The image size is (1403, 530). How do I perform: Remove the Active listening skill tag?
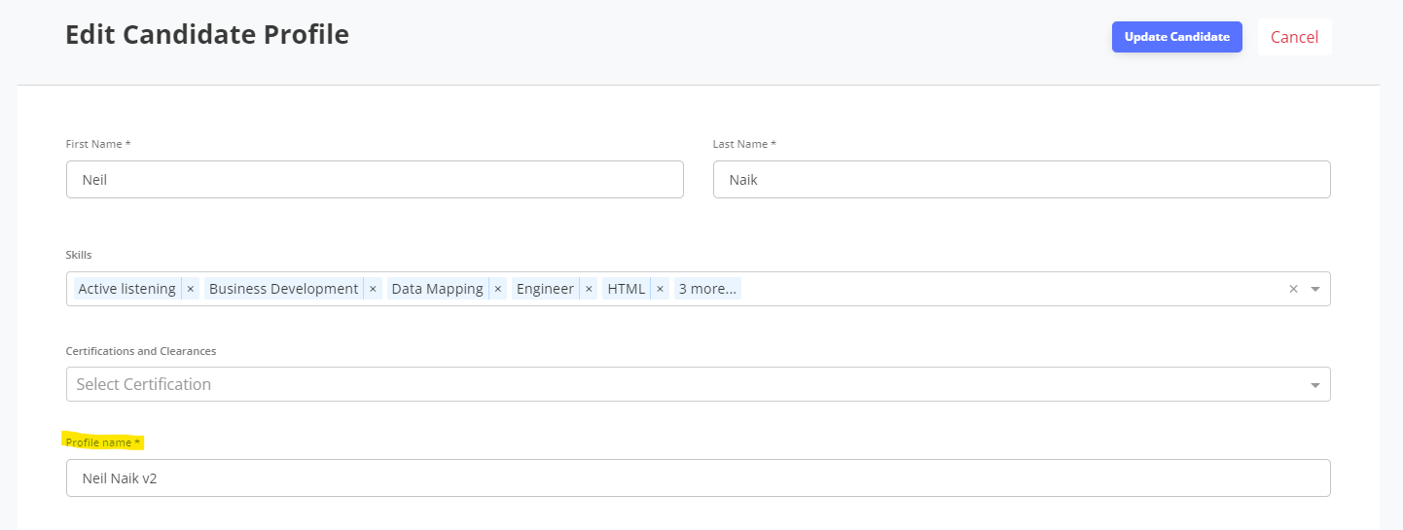pos(191,289)
